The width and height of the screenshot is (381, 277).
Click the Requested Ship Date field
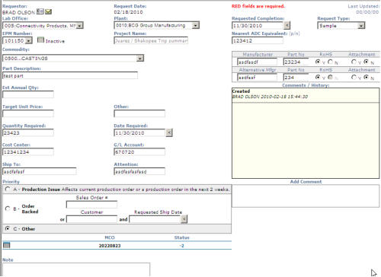(x=155, y=219)
